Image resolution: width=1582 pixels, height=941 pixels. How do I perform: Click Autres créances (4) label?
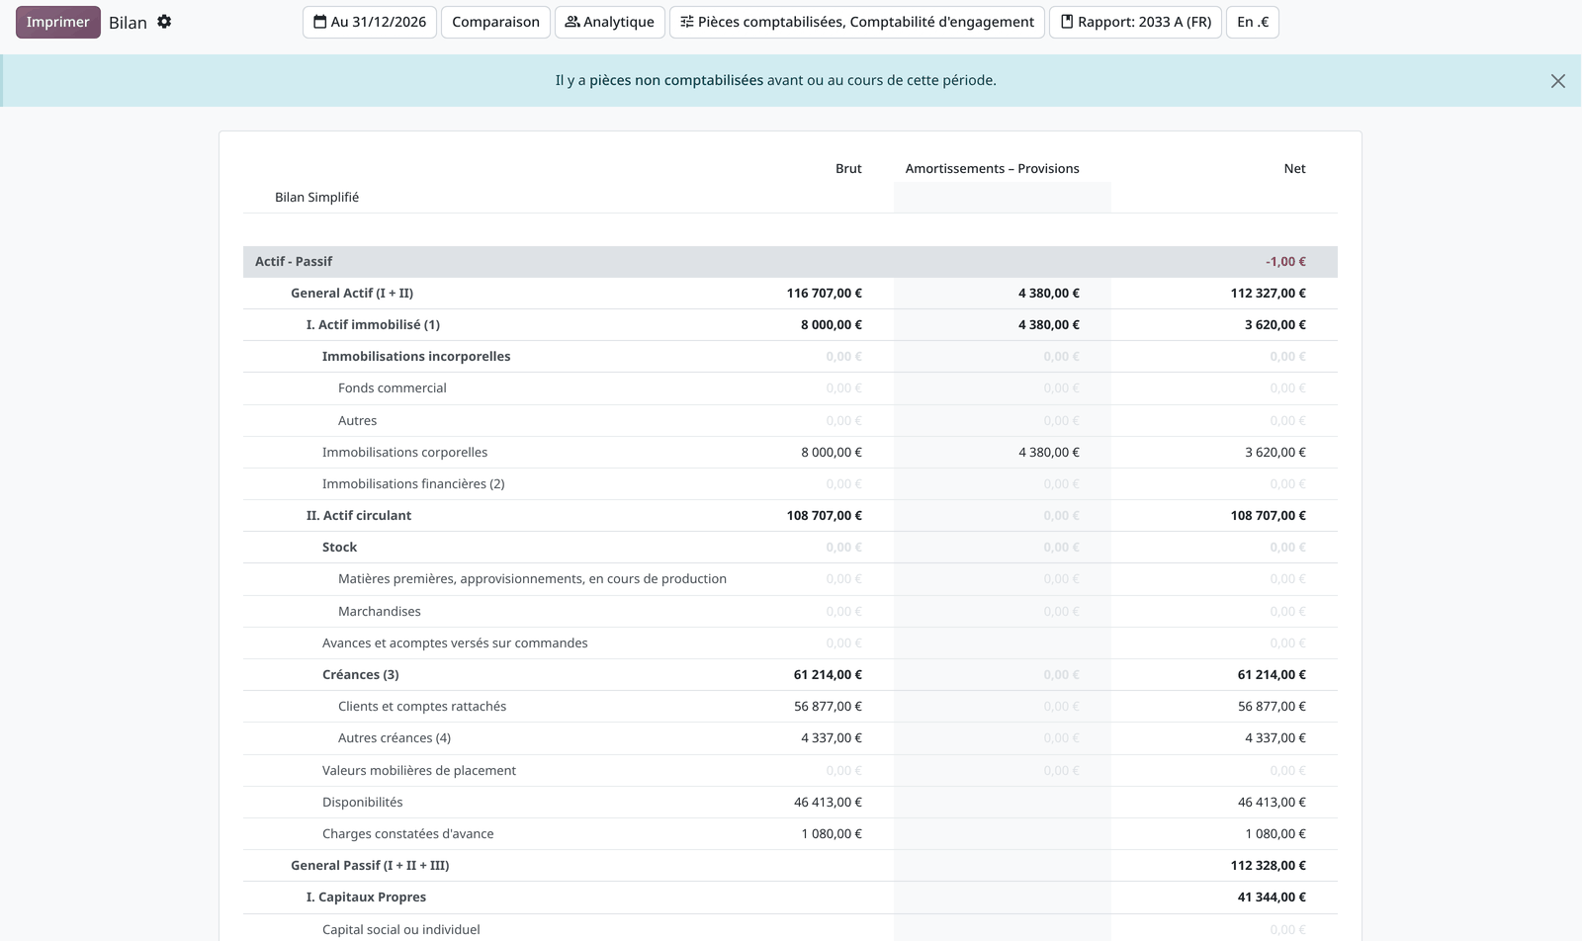(x=395, y=738)
